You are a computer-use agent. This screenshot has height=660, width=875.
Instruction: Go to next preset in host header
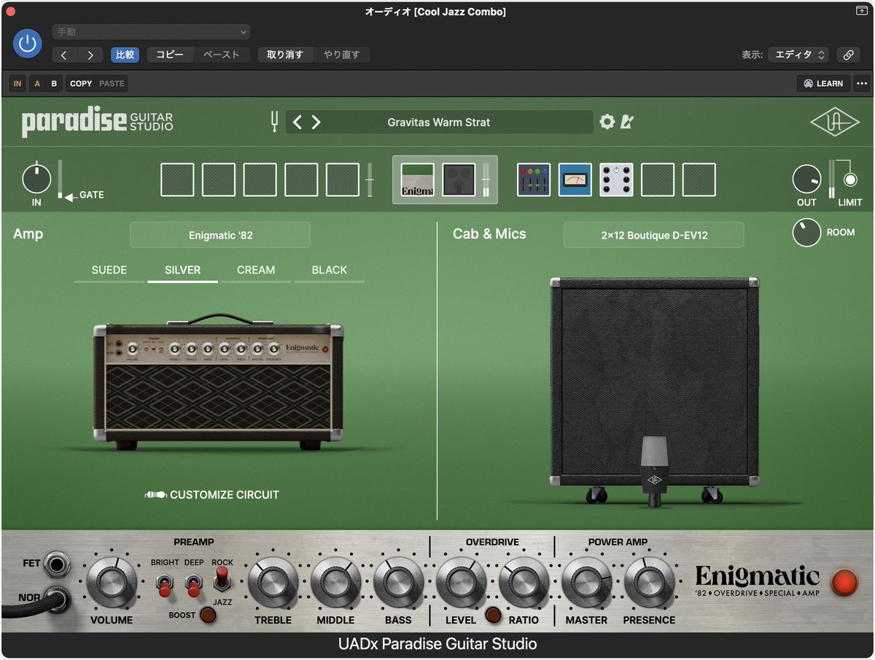pyautogui.click(x=90, y=55)
